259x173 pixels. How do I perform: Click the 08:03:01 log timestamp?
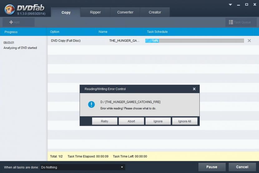(x=9, y=43)
